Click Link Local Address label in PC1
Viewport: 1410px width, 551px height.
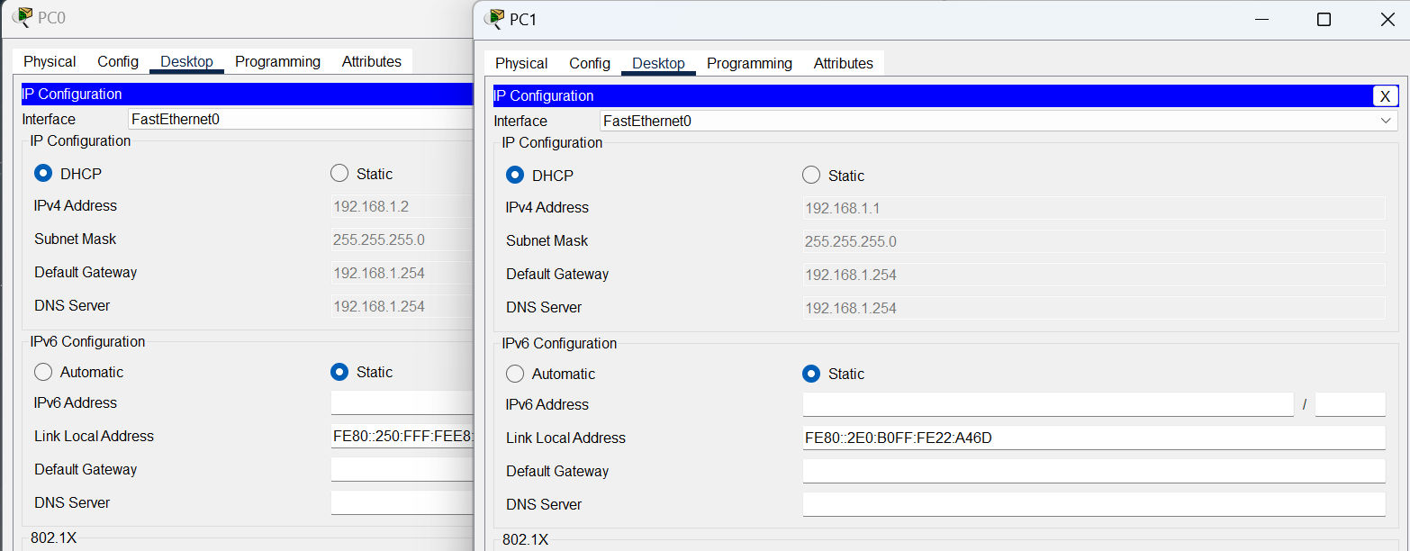(565, 438)
